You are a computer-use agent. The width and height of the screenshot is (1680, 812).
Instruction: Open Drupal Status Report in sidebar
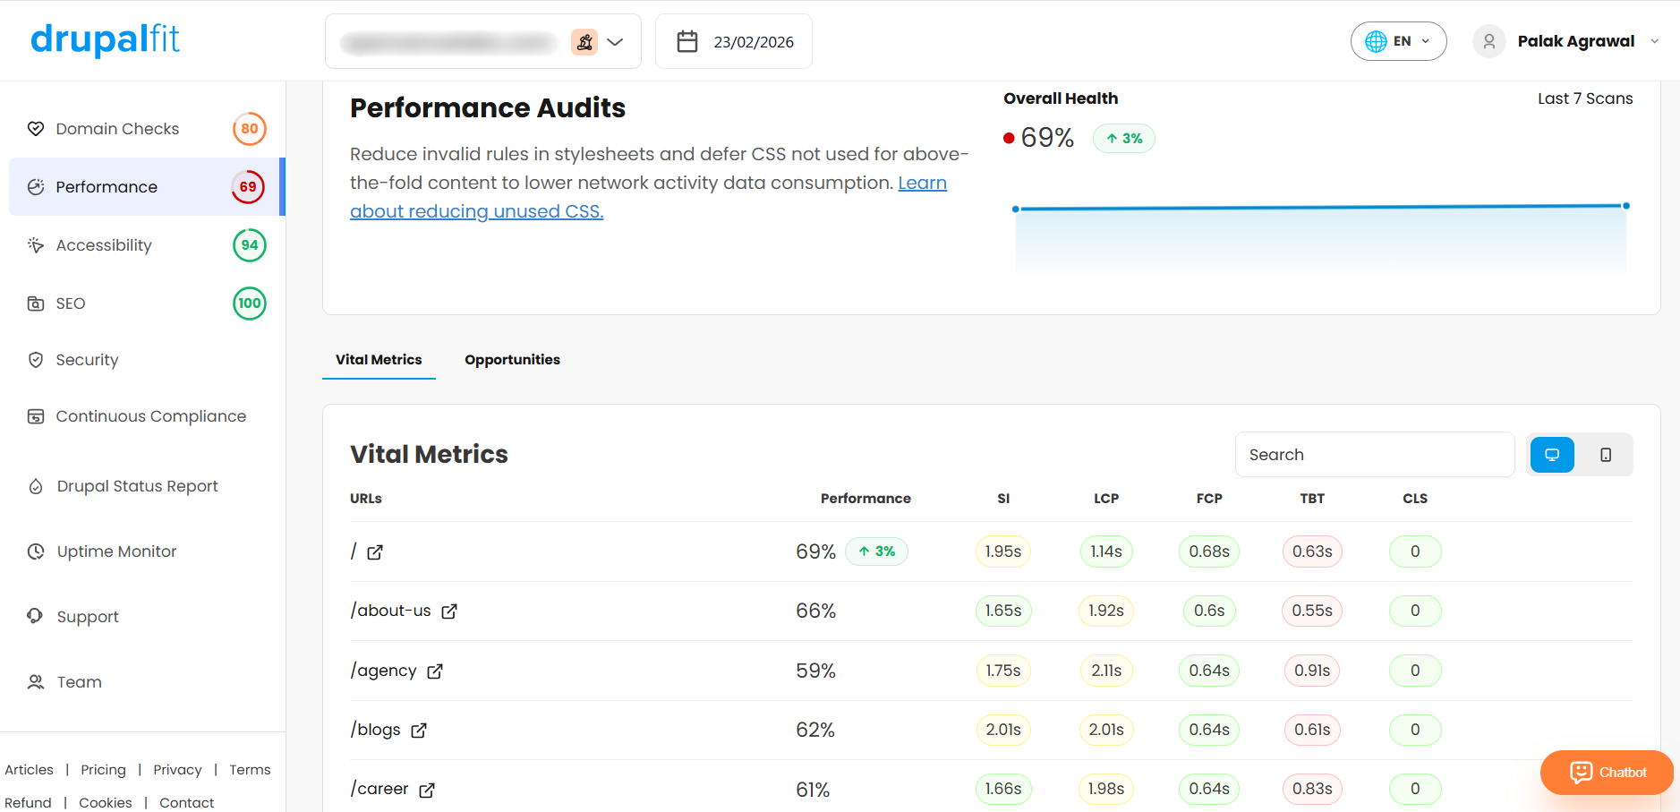[x=137, y=486]
